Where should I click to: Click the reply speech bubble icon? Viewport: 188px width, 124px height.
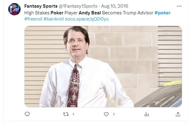(27, 114)
